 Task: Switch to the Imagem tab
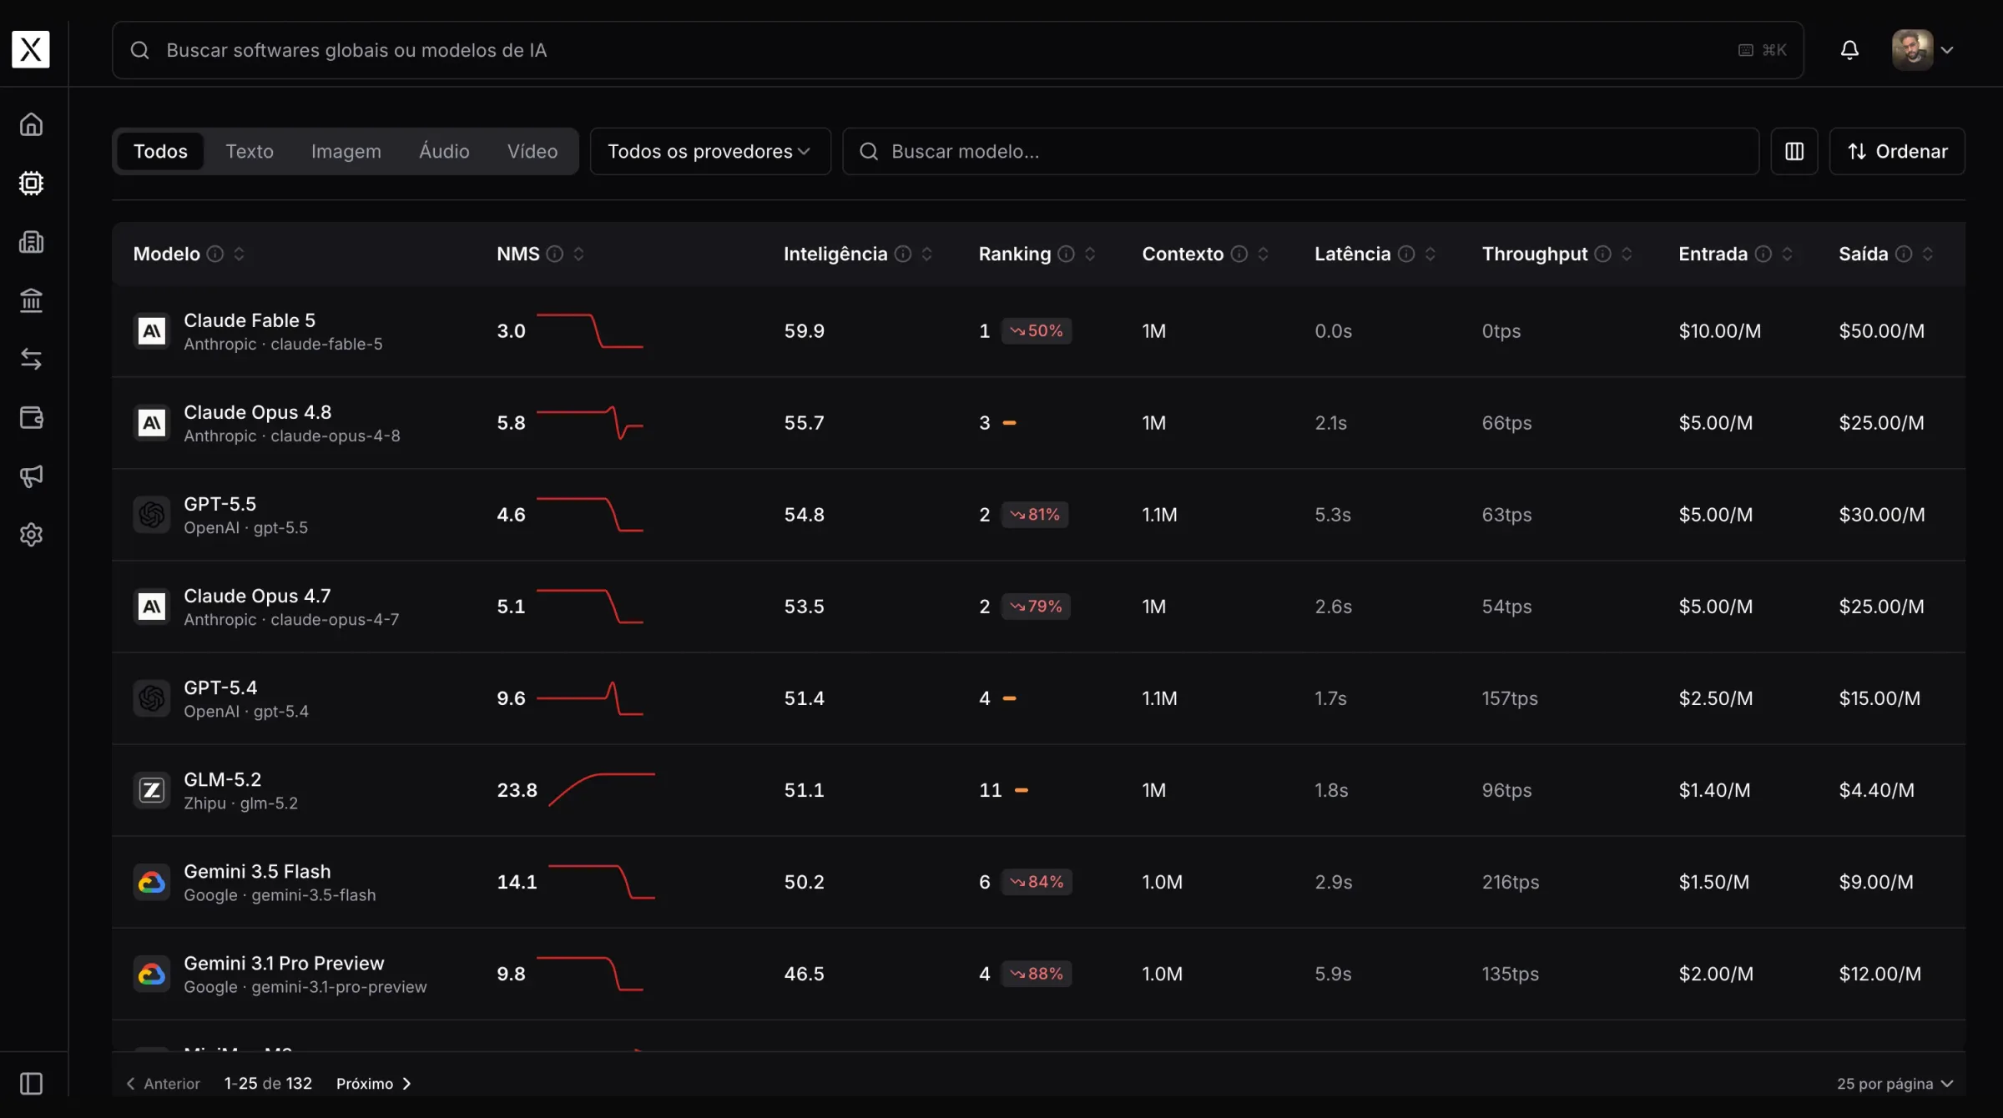[x=346, y=151]
